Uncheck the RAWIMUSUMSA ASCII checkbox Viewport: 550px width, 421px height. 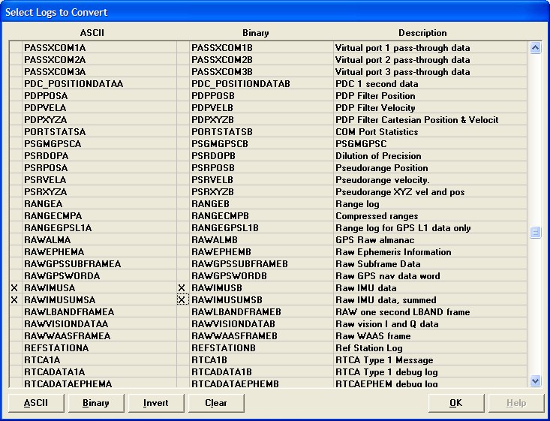[14, 300]
